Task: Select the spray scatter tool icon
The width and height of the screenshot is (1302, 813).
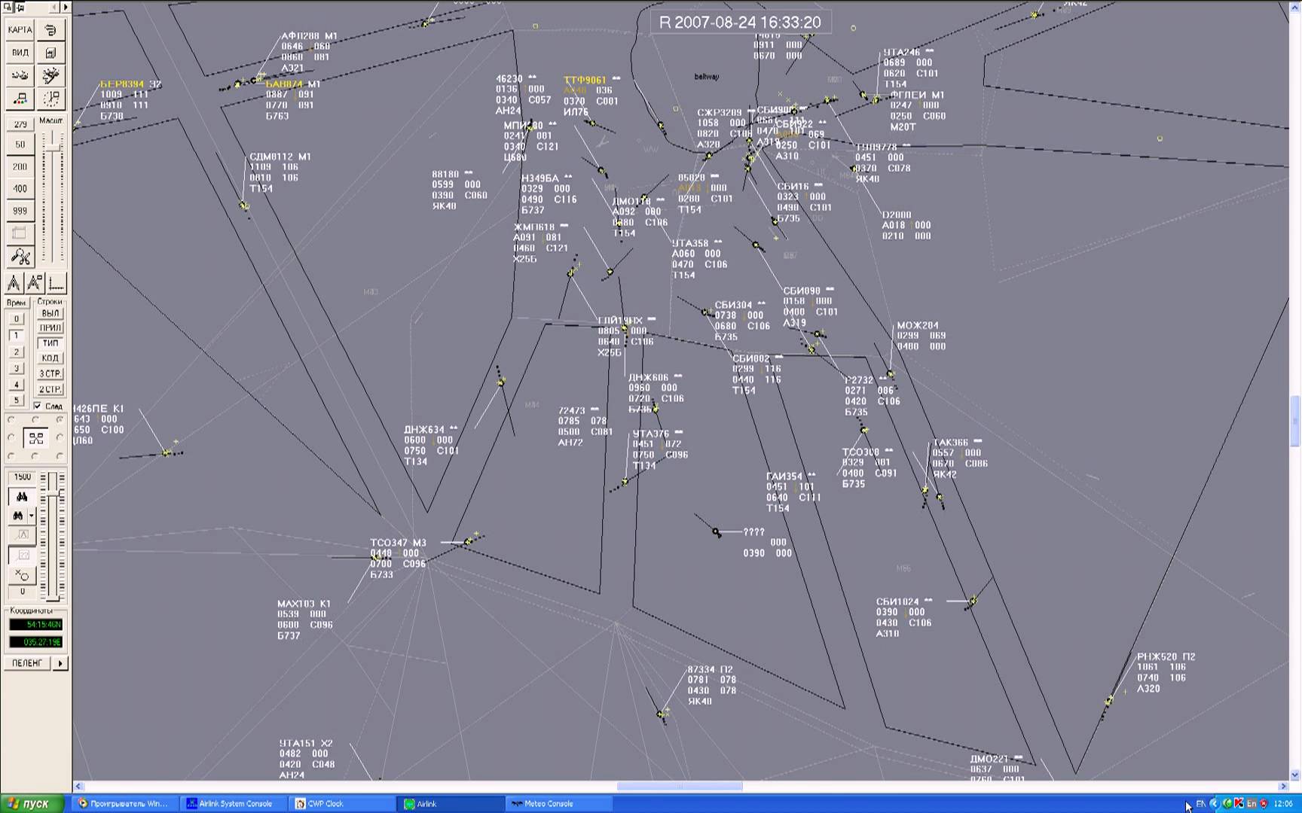Action: [51, 75]
